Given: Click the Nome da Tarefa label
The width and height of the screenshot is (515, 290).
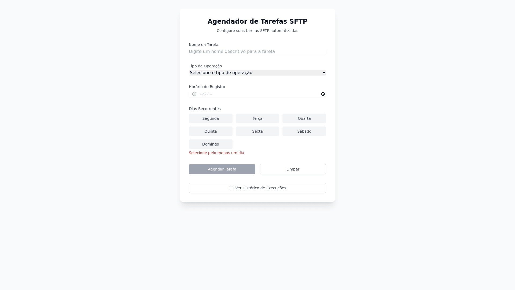Looking at the screenshot, I should coord(204,45).
